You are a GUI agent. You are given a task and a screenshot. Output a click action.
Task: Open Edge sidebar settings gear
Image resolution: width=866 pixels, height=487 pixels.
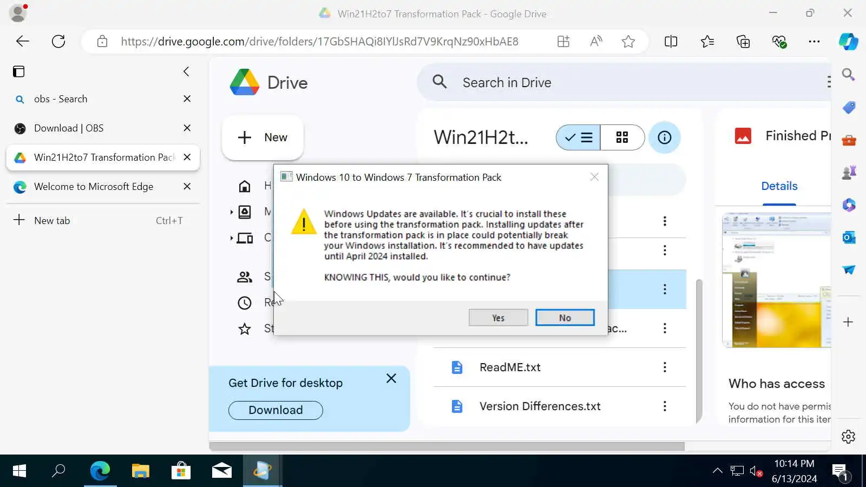point(848,437)
